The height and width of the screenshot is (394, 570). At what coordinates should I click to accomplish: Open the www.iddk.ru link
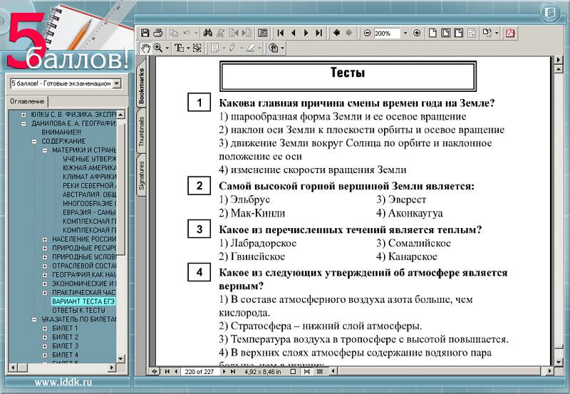click(63, 383)
